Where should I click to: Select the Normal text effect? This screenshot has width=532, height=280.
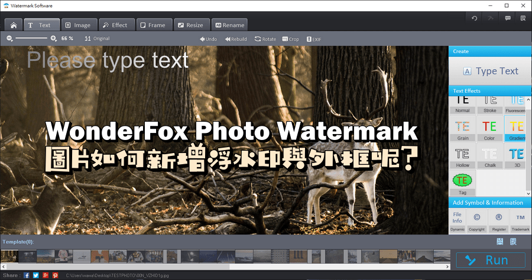pos(462,105)
